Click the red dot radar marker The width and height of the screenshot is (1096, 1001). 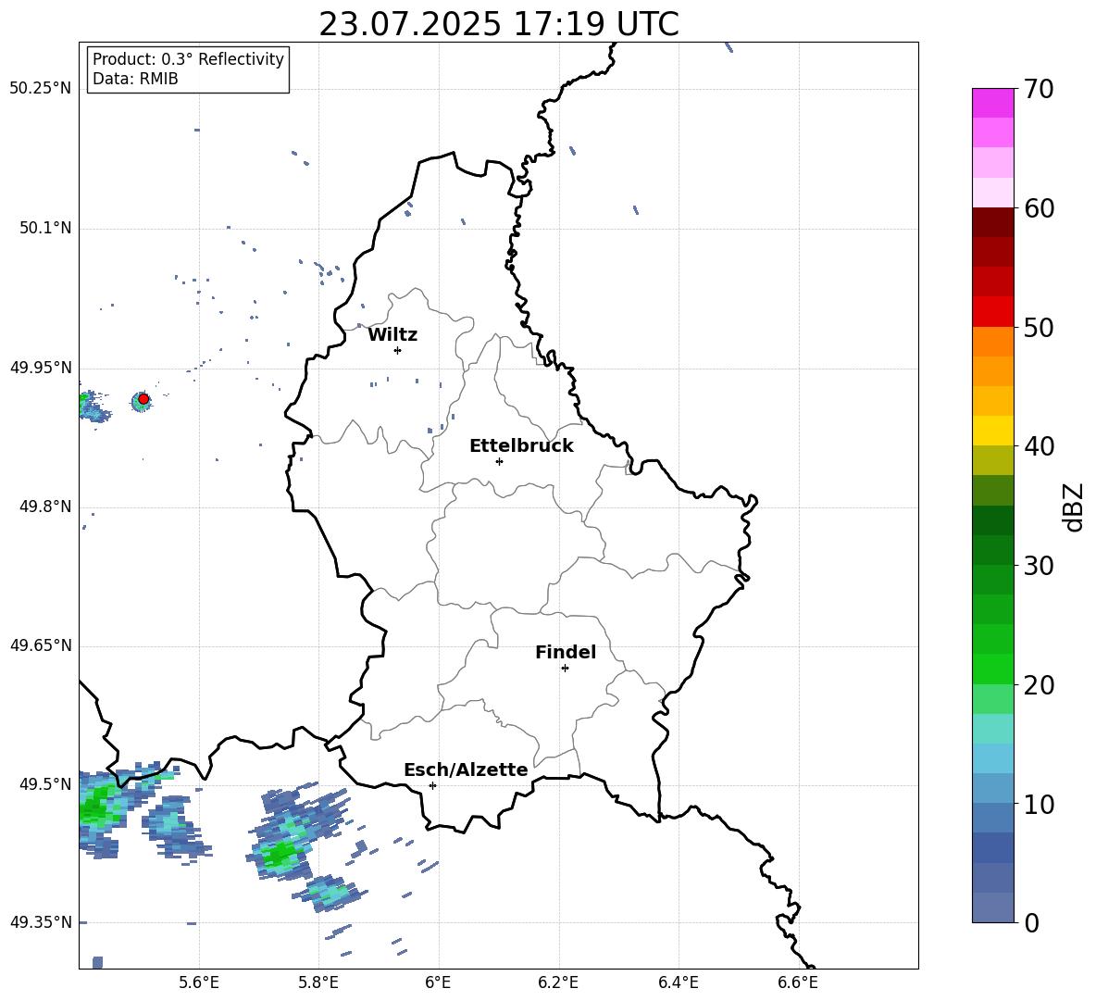click(x=143, y=399)
